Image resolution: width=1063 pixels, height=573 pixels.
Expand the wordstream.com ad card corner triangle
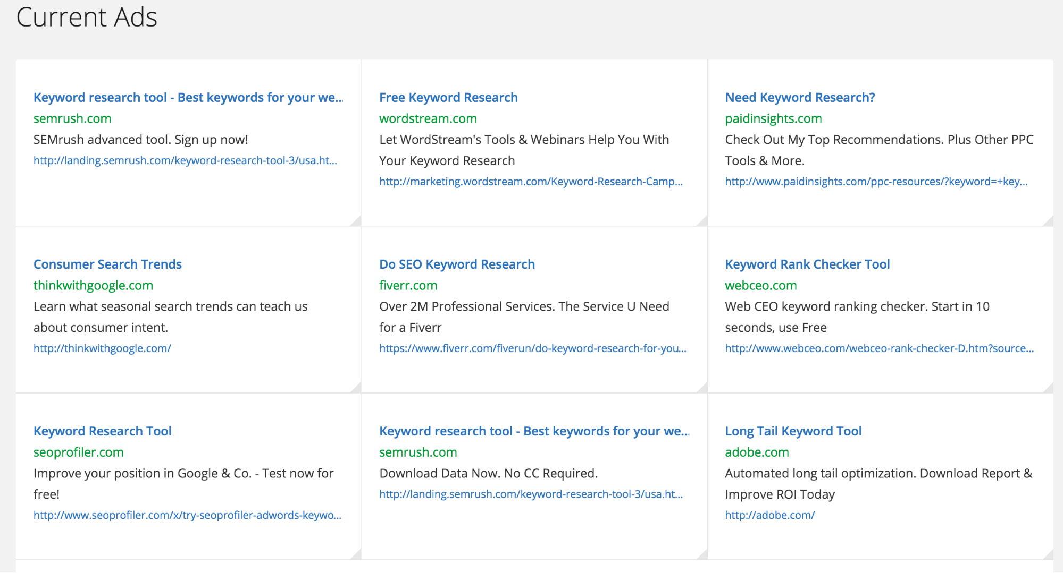click(703, 222)
